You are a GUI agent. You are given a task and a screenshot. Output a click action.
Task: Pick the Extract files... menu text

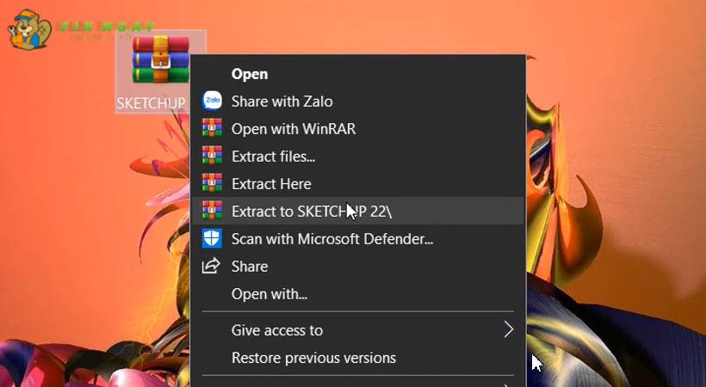pos(273,157)
